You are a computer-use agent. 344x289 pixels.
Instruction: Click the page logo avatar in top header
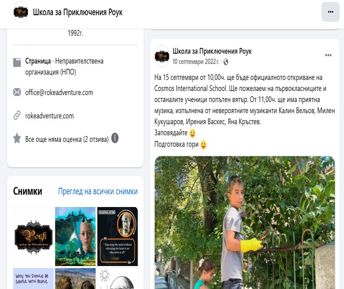pos(21,12)
